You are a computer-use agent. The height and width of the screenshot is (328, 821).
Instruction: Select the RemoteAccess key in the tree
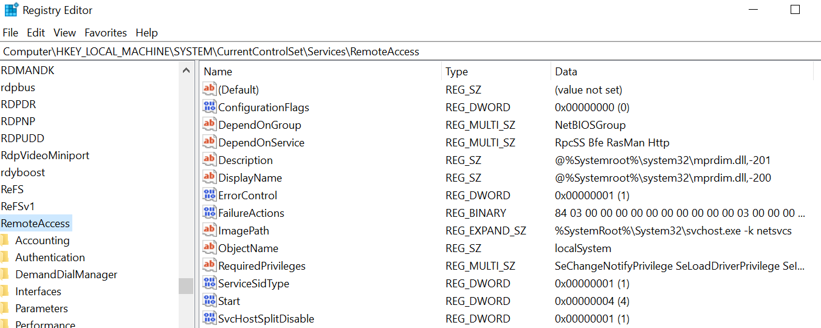click(35, 224)
